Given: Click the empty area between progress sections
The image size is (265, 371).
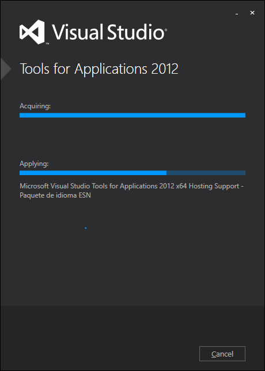Looking at the screenshot, I should point(132,139).
